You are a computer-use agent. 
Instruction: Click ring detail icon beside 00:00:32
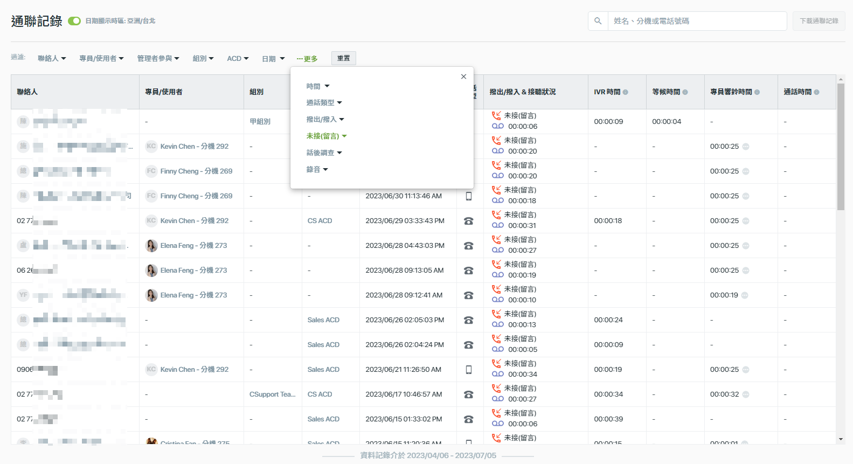pyautogui.click(x=746, y=394)
